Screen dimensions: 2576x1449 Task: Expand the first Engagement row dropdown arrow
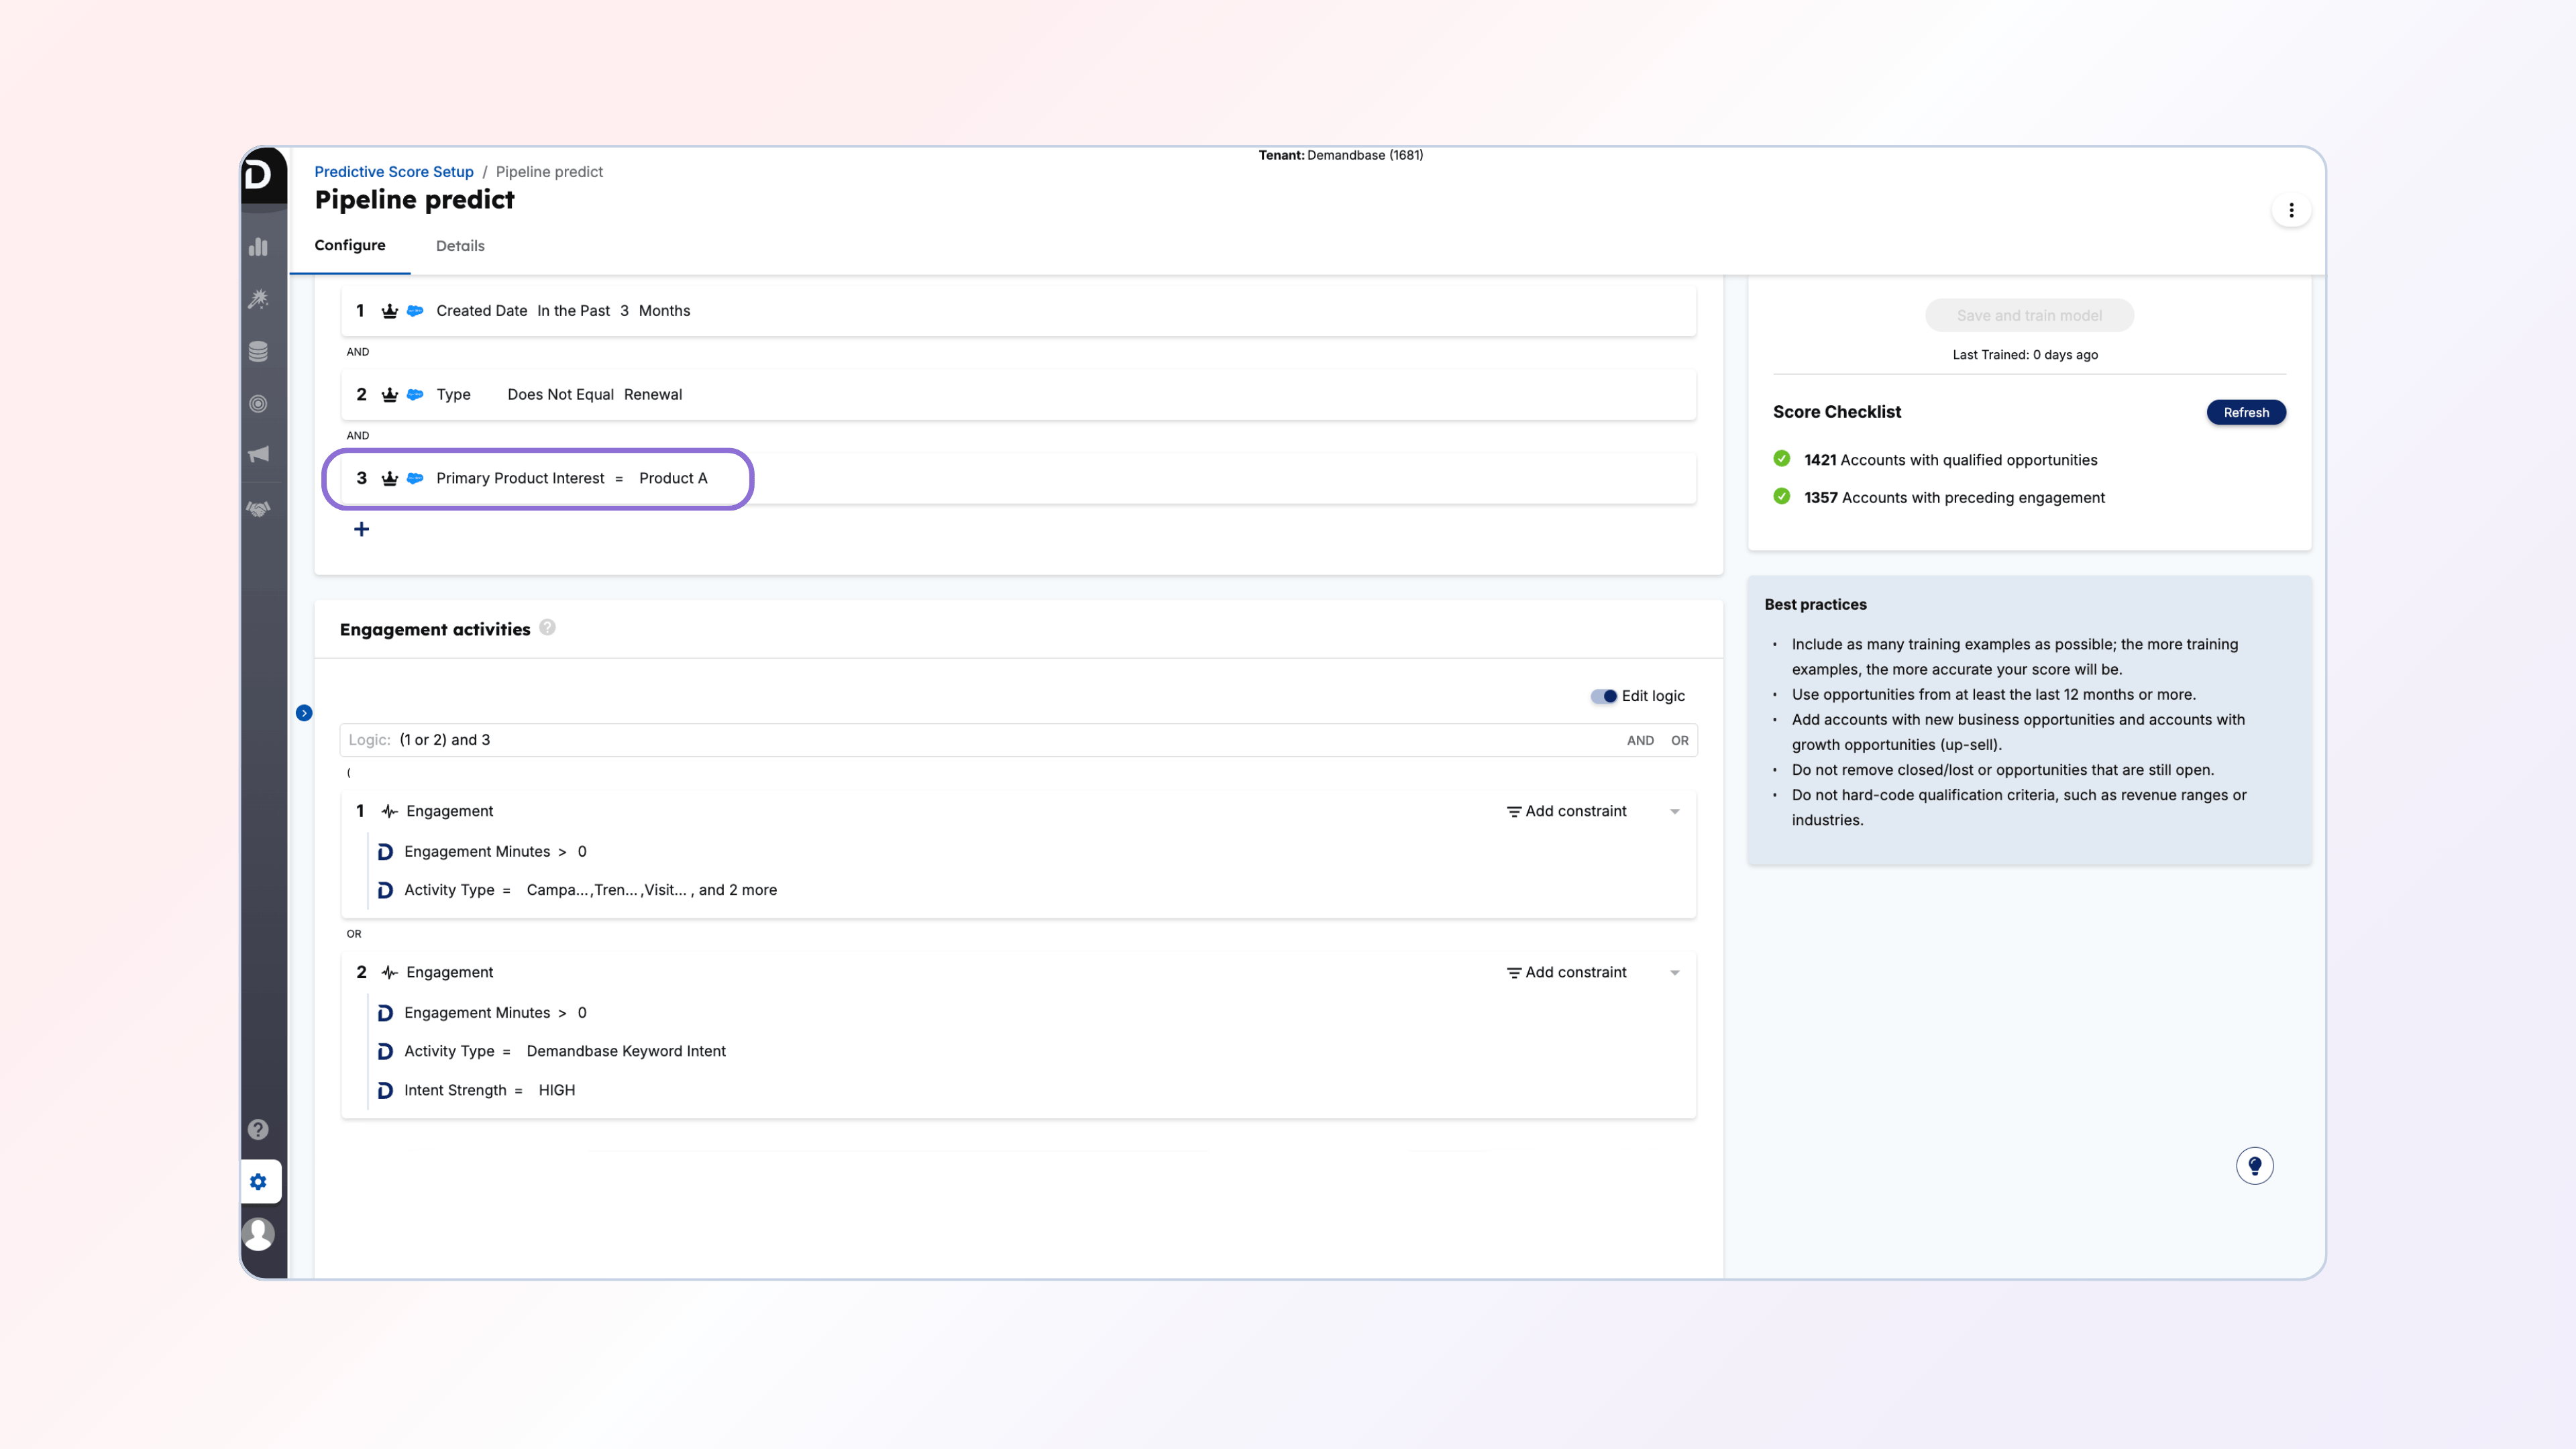pyautogui.click(x=1675, y=812)
